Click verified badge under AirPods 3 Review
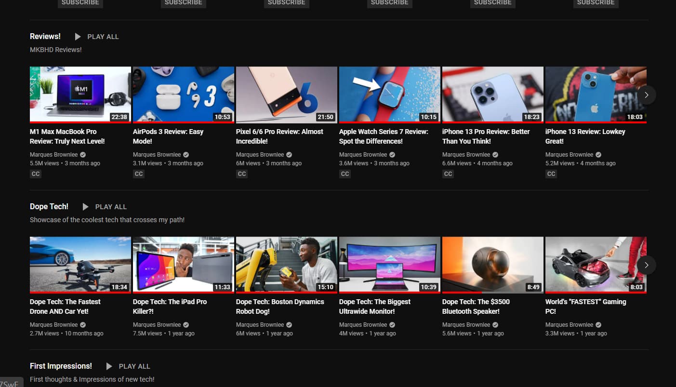The width and height of the screenshot is (676, 387). click(x=186, y=155)
